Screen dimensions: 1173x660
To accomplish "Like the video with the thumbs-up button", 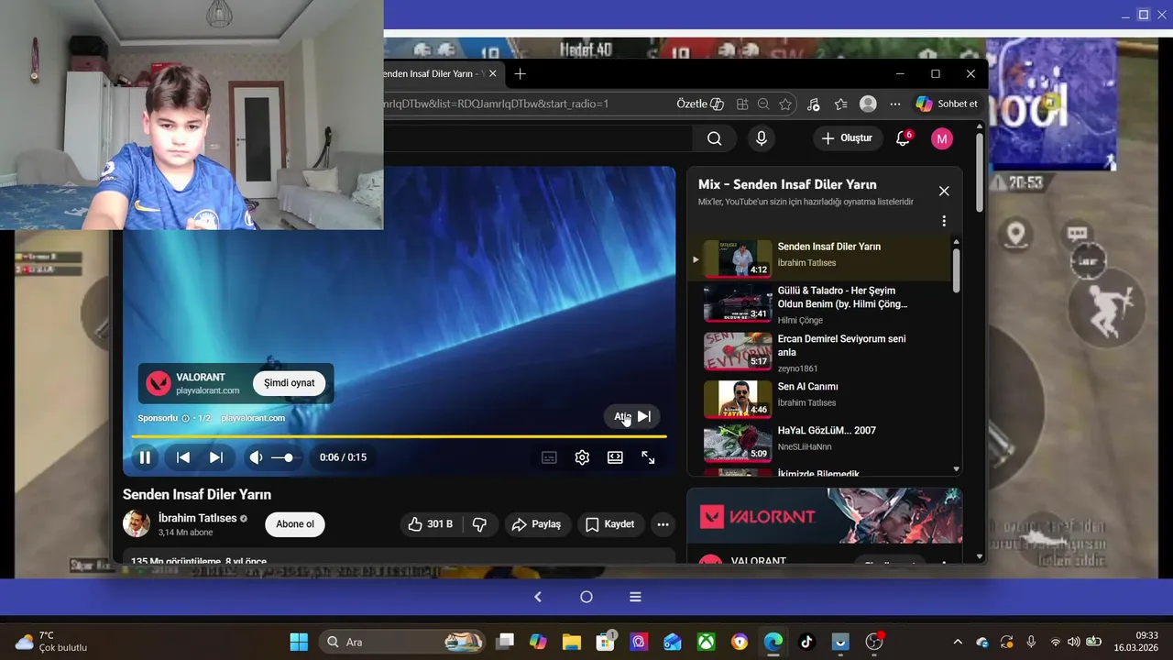I will coord(430,524).
